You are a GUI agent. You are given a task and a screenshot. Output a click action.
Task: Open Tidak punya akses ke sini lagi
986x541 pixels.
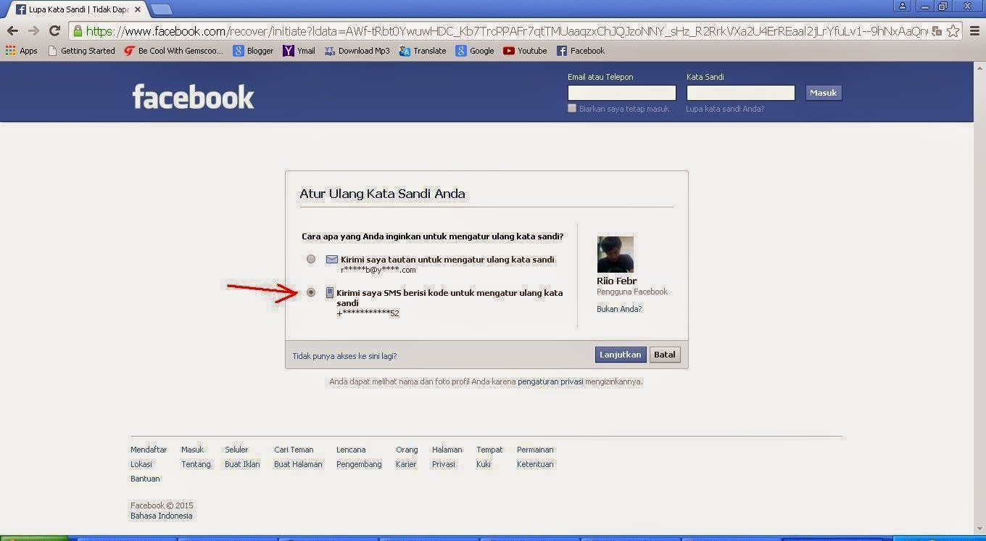[344, 356]
